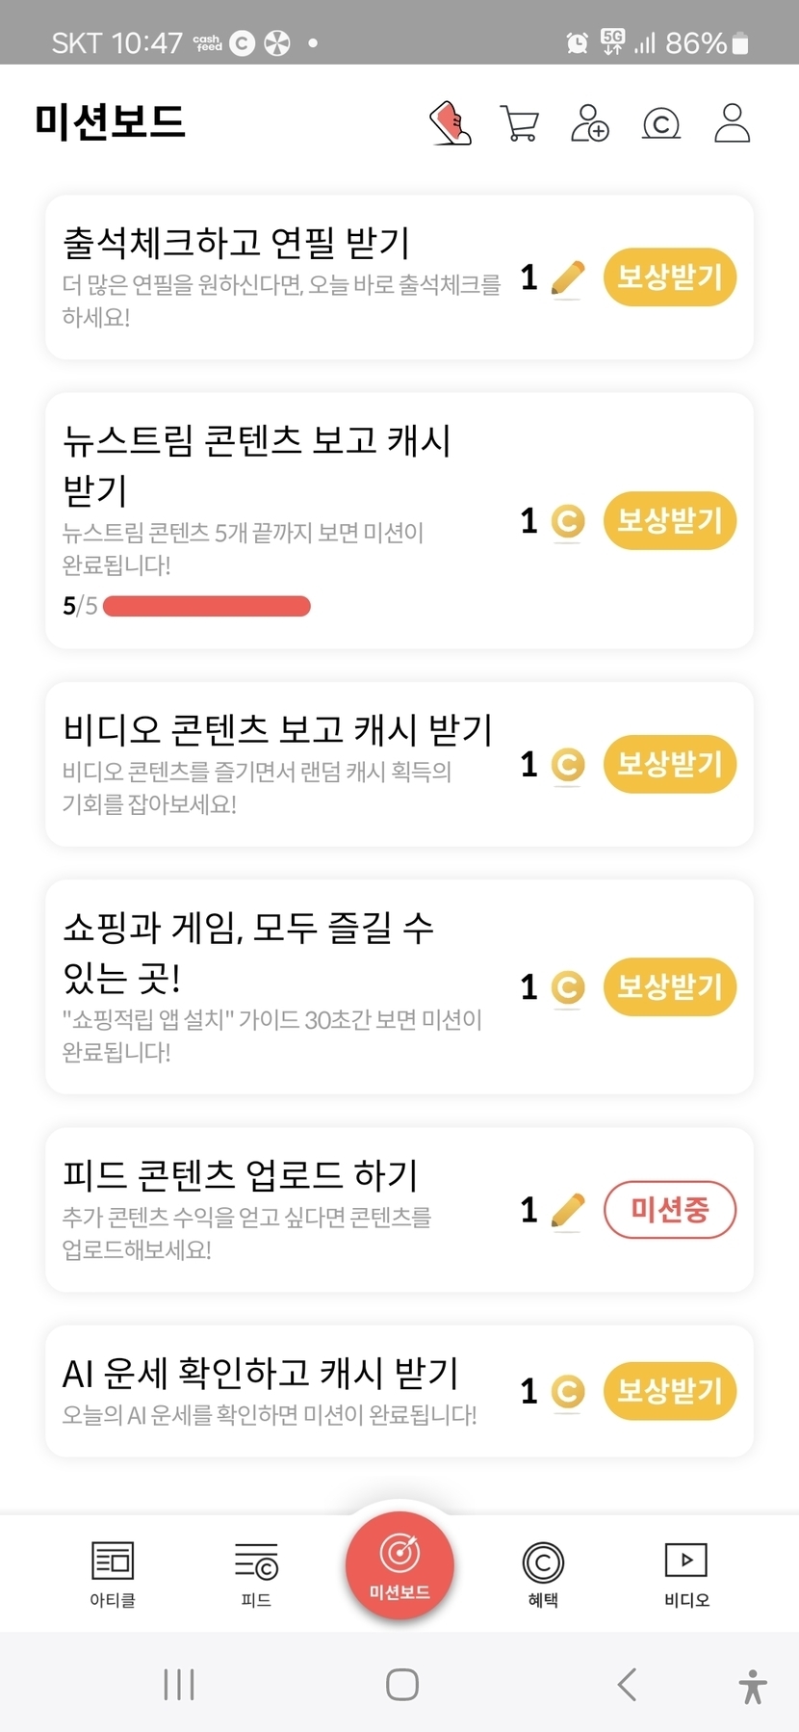This screenshot has height=1732, width=799.
Task: Switch to the 피드 tab
Action: [256, 1573]
